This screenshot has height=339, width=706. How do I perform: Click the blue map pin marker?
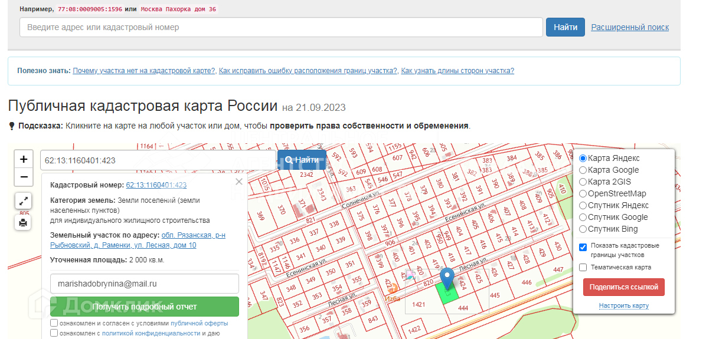pos(447,279)
